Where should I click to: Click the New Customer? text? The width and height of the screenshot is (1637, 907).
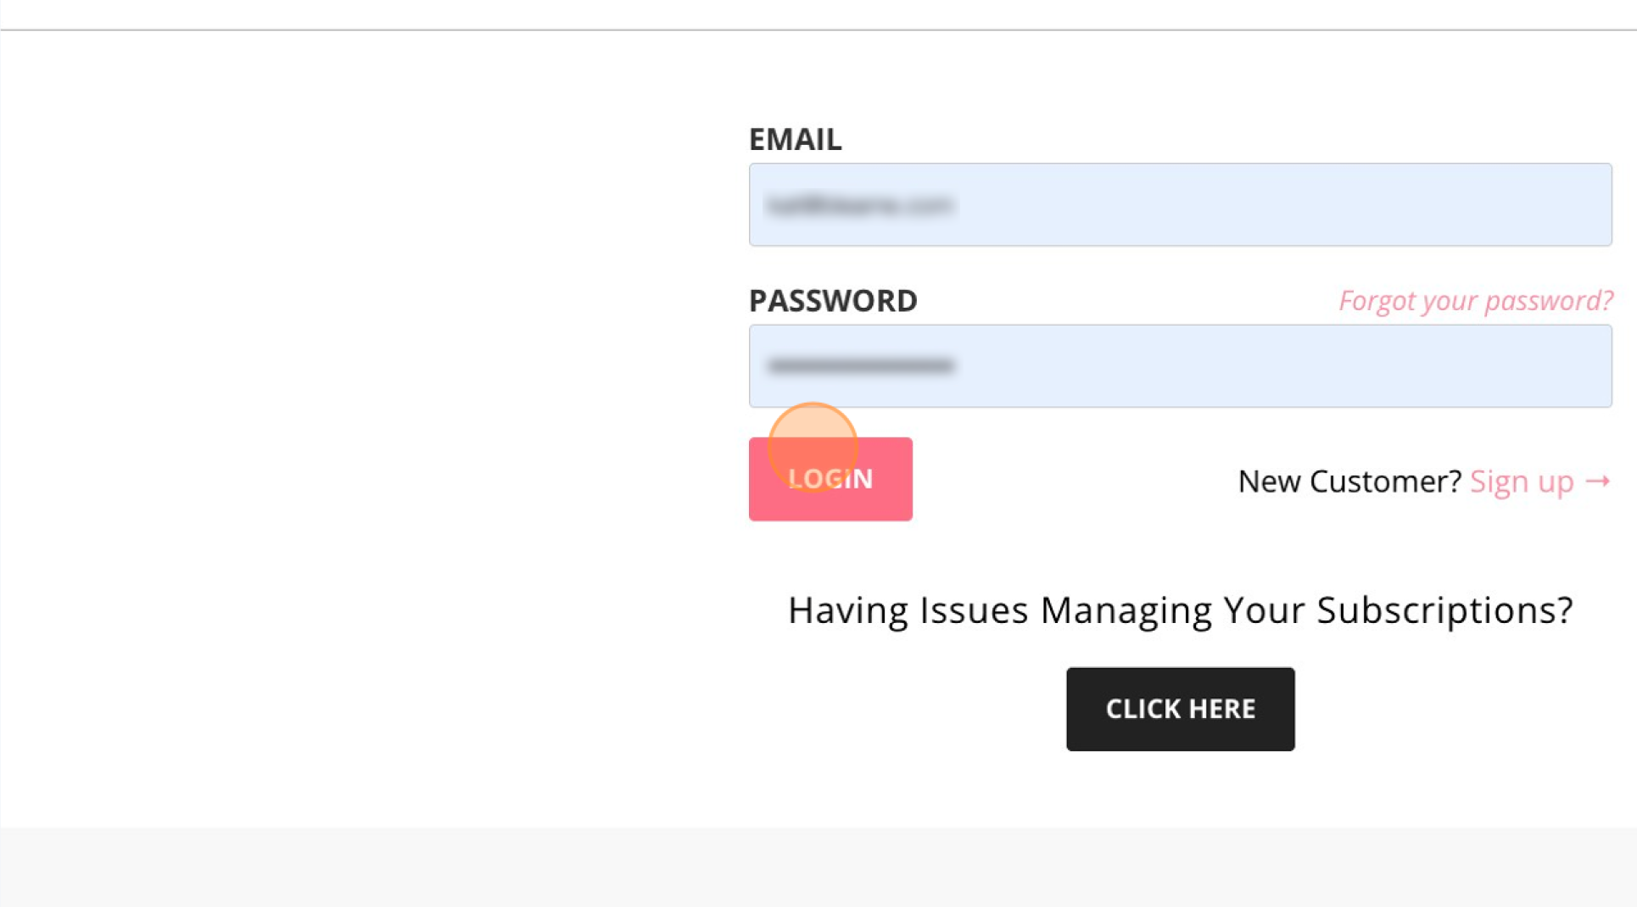pos(1349,481)
